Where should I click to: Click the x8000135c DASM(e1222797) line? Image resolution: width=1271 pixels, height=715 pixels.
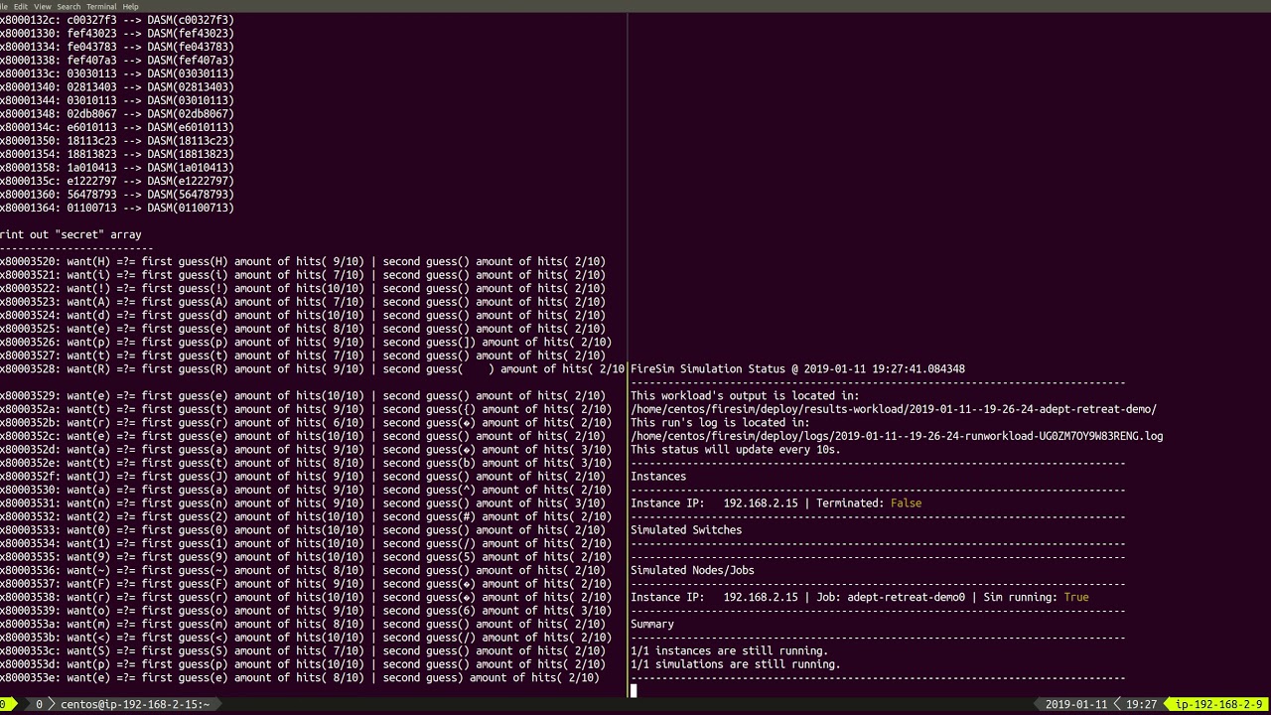(117, 181)
